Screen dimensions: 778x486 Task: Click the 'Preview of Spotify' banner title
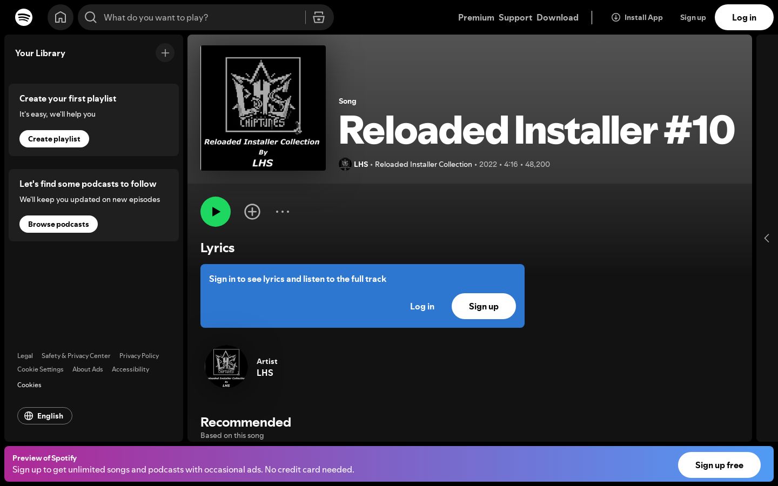point(44,458)
